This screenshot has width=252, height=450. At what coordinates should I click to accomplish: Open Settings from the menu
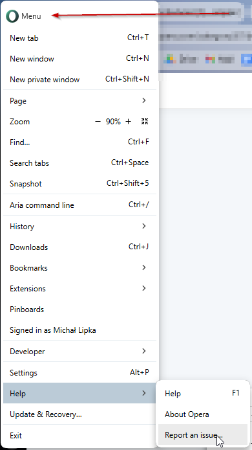pyautogui.click(x=80, y=372)
